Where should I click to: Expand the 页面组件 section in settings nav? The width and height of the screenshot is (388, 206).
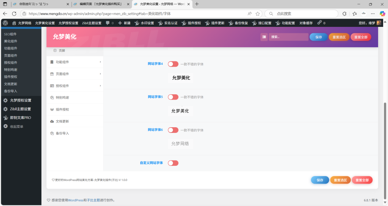pos(75,74)
